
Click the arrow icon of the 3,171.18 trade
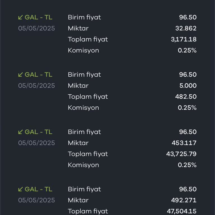20,17
